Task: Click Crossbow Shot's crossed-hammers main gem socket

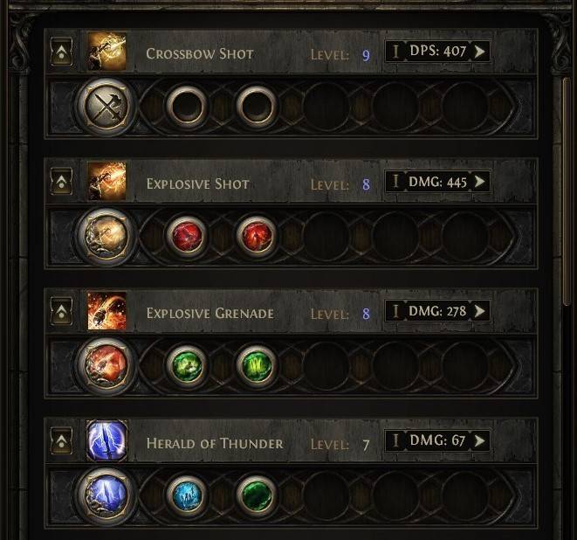Action: click(106, 107)
